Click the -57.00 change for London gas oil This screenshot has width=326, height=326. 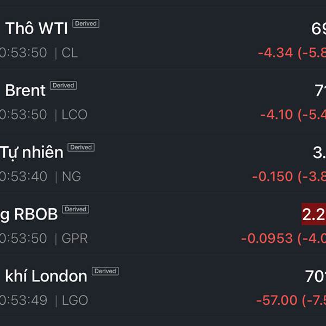[277, 300]
